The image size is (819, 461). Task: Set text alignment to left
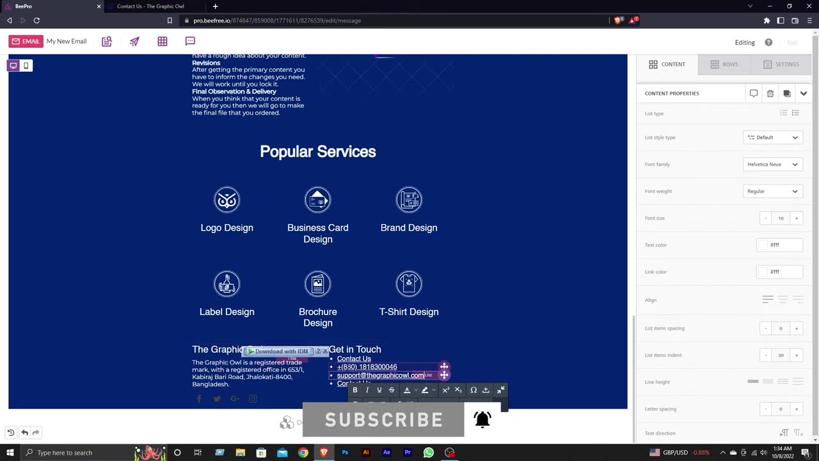coord(768,300)
